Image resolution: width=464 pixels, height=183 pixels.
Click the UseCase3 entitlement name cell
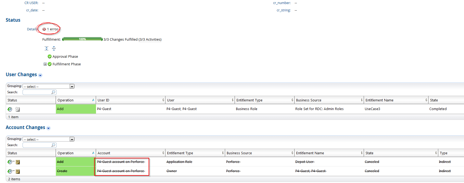[372, 109]
